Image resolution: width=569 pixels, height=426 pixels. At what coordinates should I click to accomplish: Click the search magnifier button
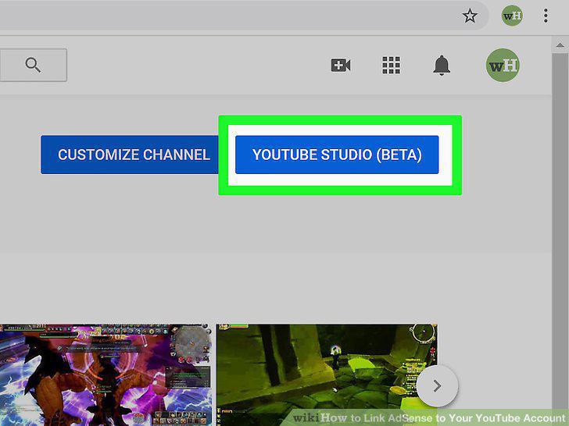click(33, 66)
